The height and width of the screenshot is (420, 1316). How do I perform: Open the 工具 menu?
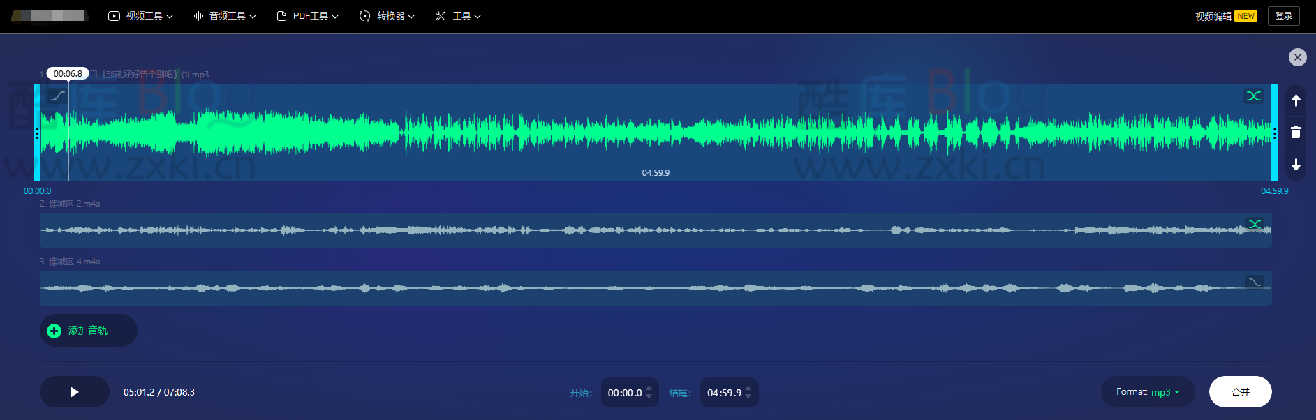[458, 16]
